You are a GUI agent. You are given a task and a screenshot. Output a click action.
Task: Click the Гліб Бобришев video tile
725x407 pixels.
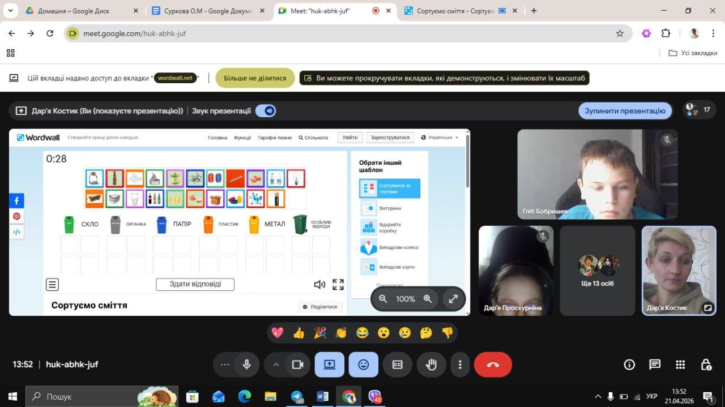(x=597, y=174)
